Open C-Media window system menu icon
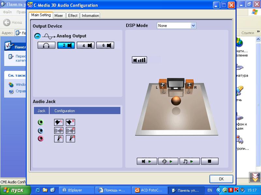Image resolution: width=261 pixels, height=195 pixels. tap(30, 5)
